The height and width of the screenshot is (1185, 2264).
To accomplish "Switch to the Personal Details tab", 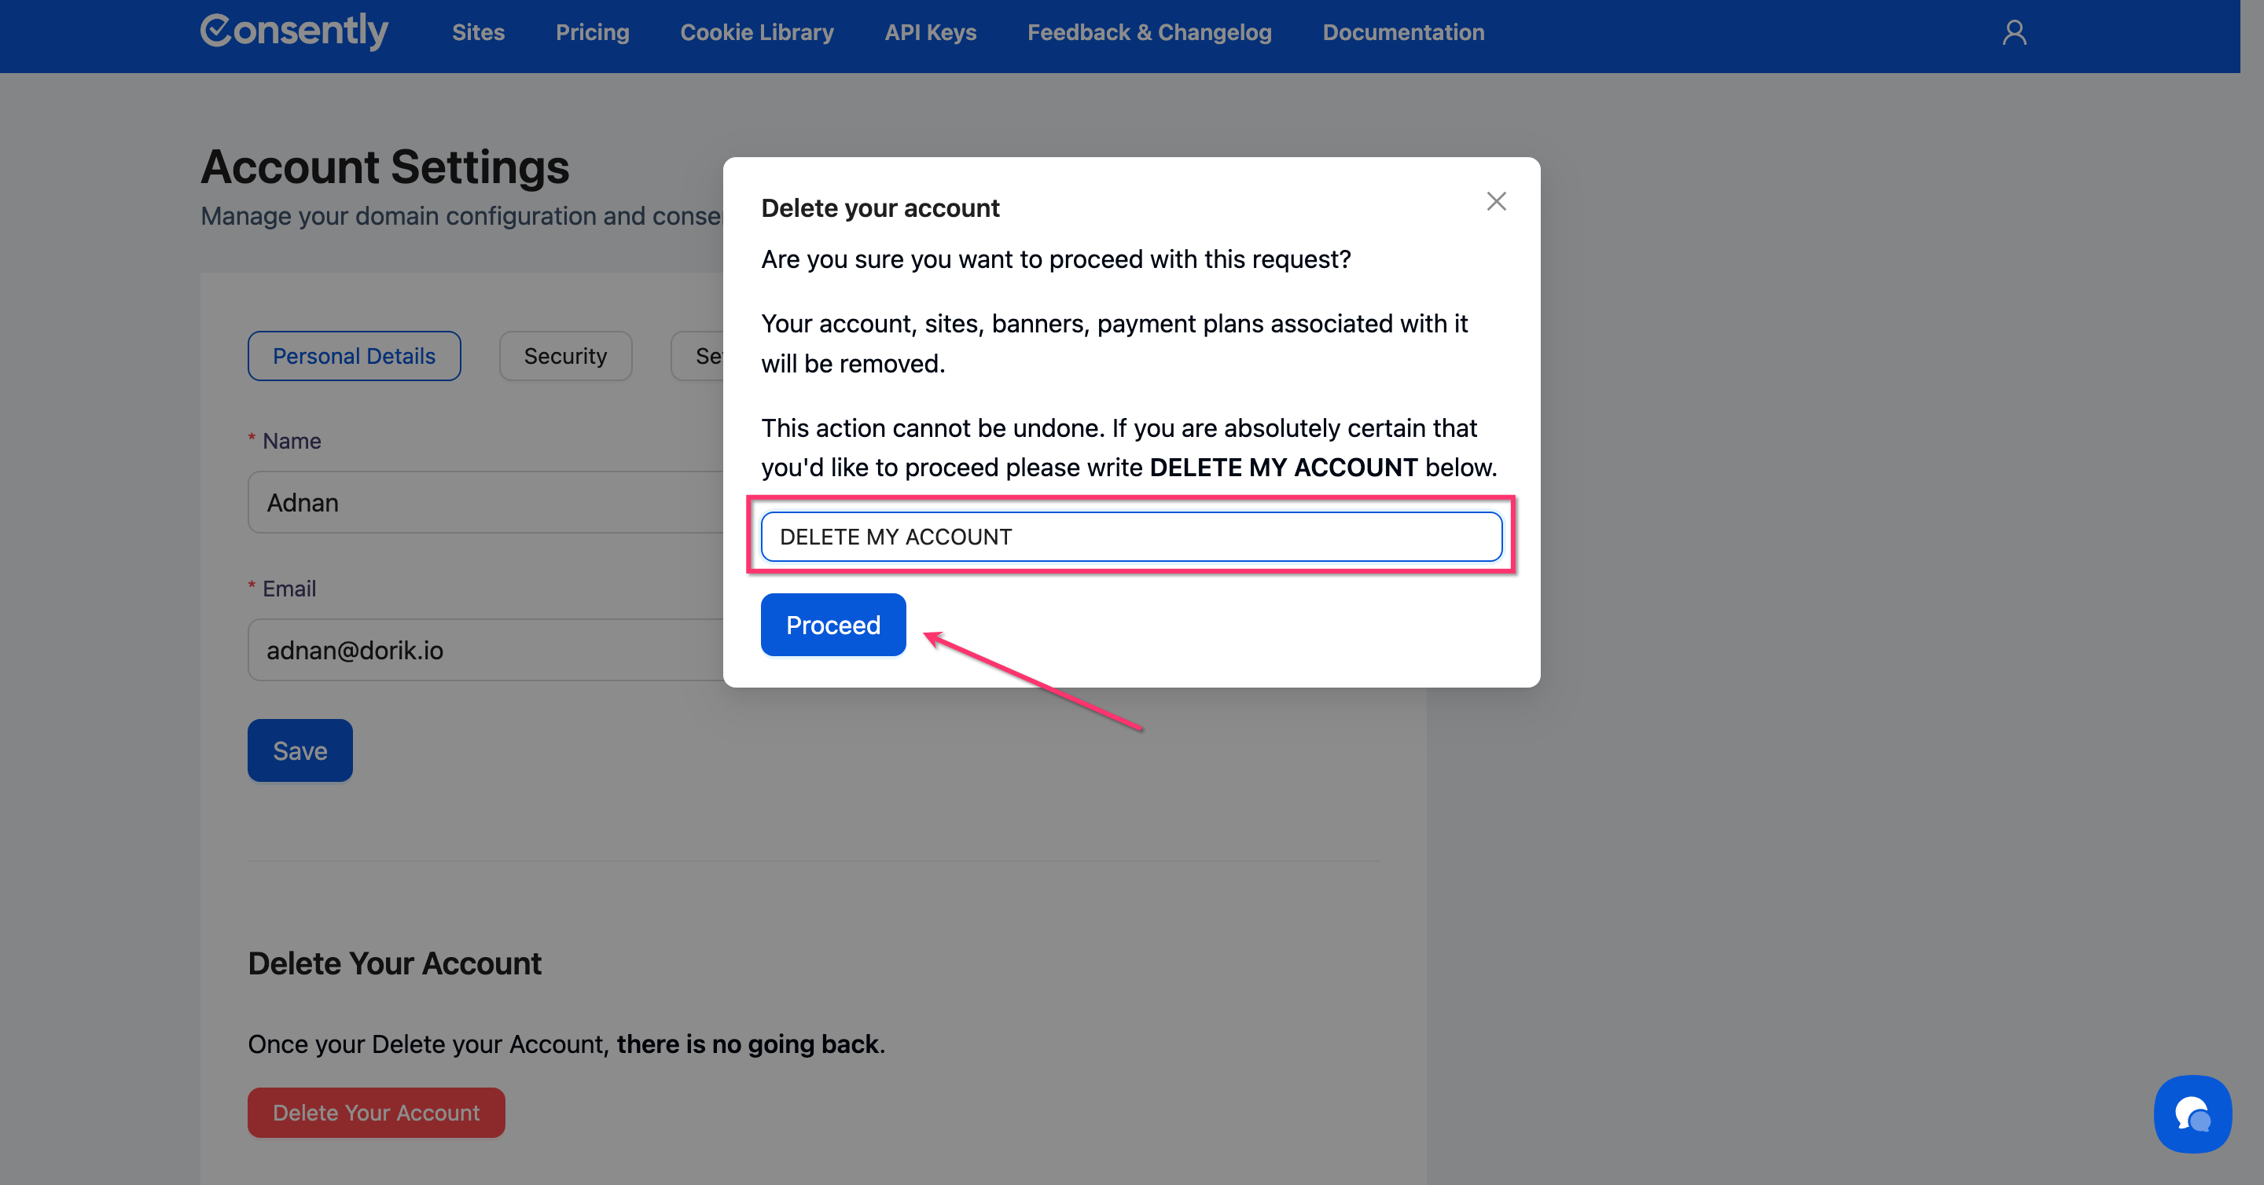I will (x=353, y=356).
